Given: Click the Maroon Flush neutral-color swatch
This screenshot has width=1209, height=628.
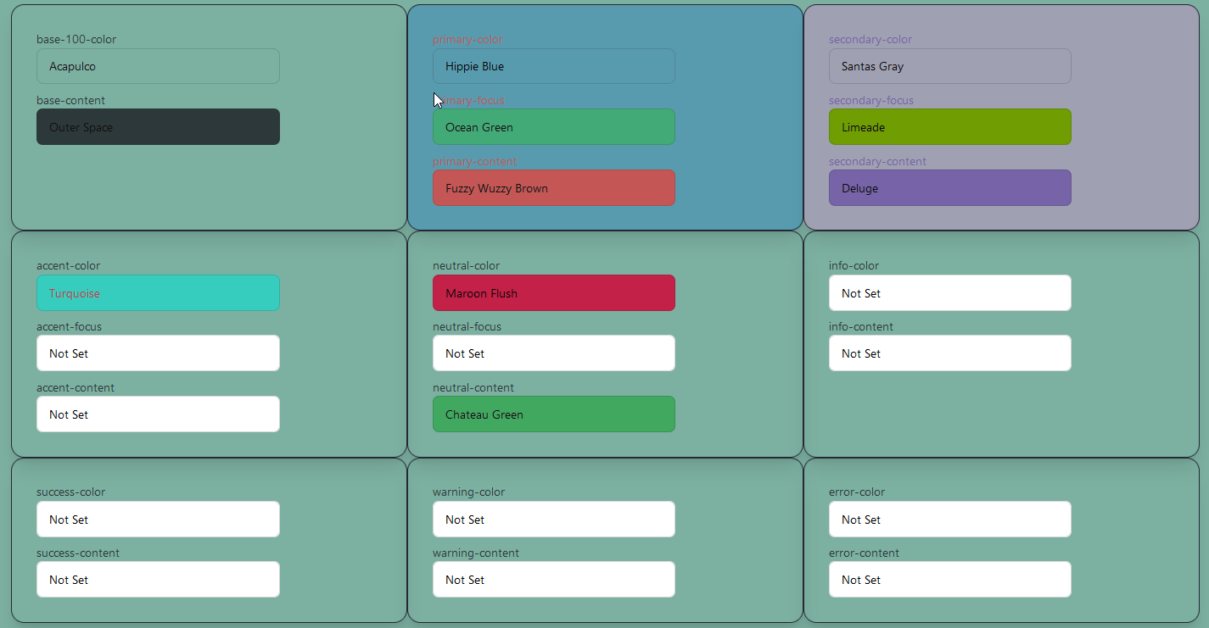Looking at the screenshot, I should (x=554, y=292).
